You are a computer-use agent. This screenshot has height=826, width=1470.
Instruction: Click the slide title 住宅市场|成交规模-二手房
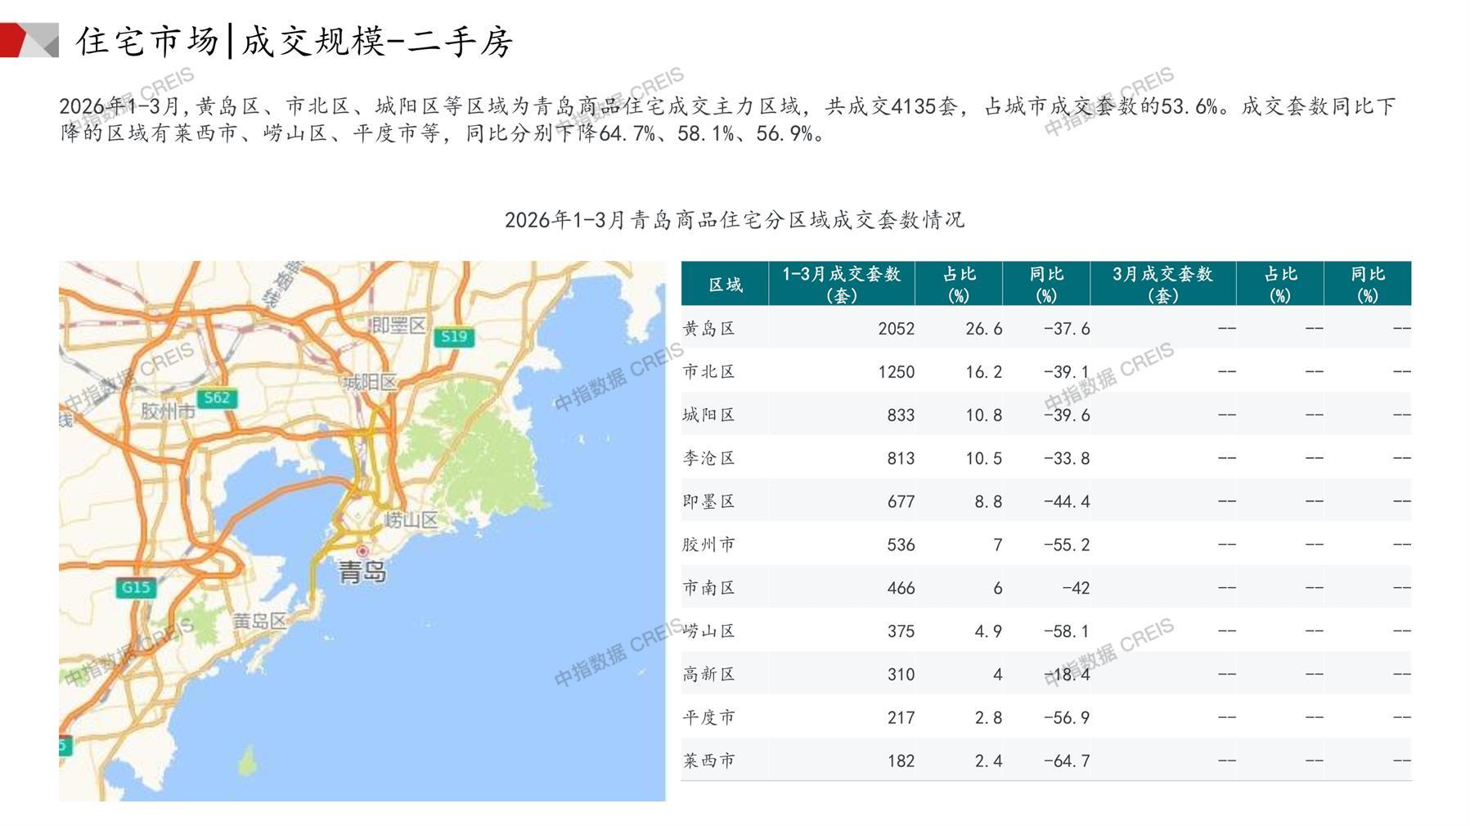coord(294,41)
